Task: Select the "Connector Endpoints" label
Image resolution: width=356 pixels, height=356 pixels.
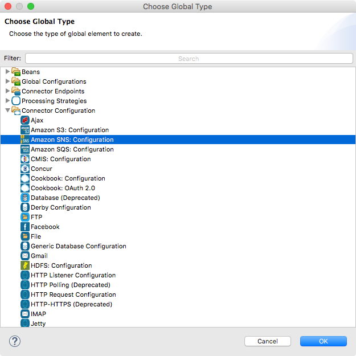Action: tap(53, 91)
